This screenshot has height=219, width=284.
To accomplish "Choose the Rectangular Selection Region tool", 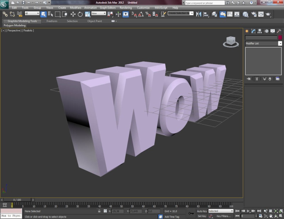I will coord(58,14).
